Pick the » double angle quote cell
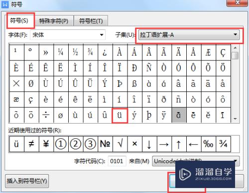The image size is (249, 193). (46, 52)
